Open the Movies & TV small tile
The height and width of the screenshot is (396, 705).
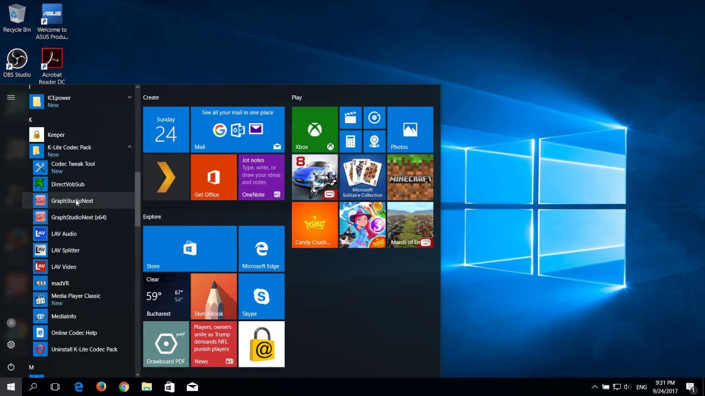coord(350,118)
